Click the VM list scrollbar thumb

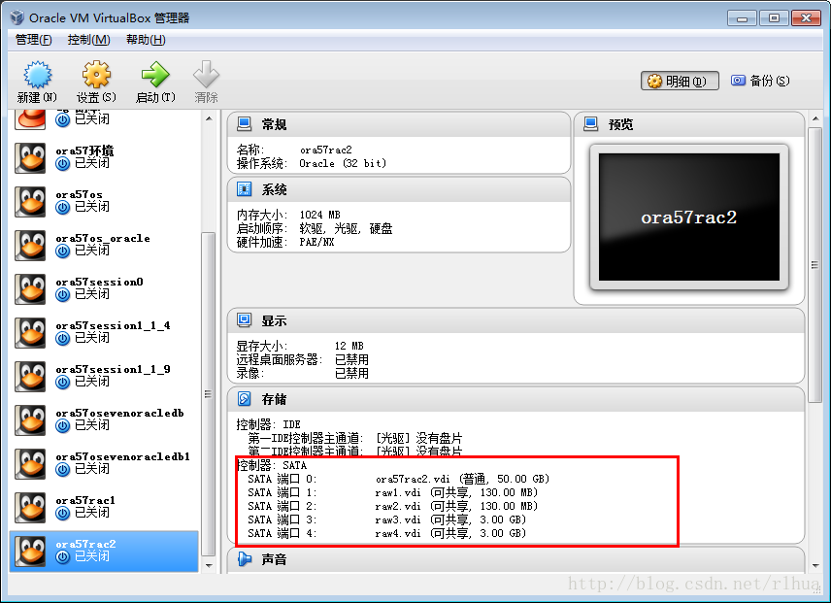click(209, 394)
